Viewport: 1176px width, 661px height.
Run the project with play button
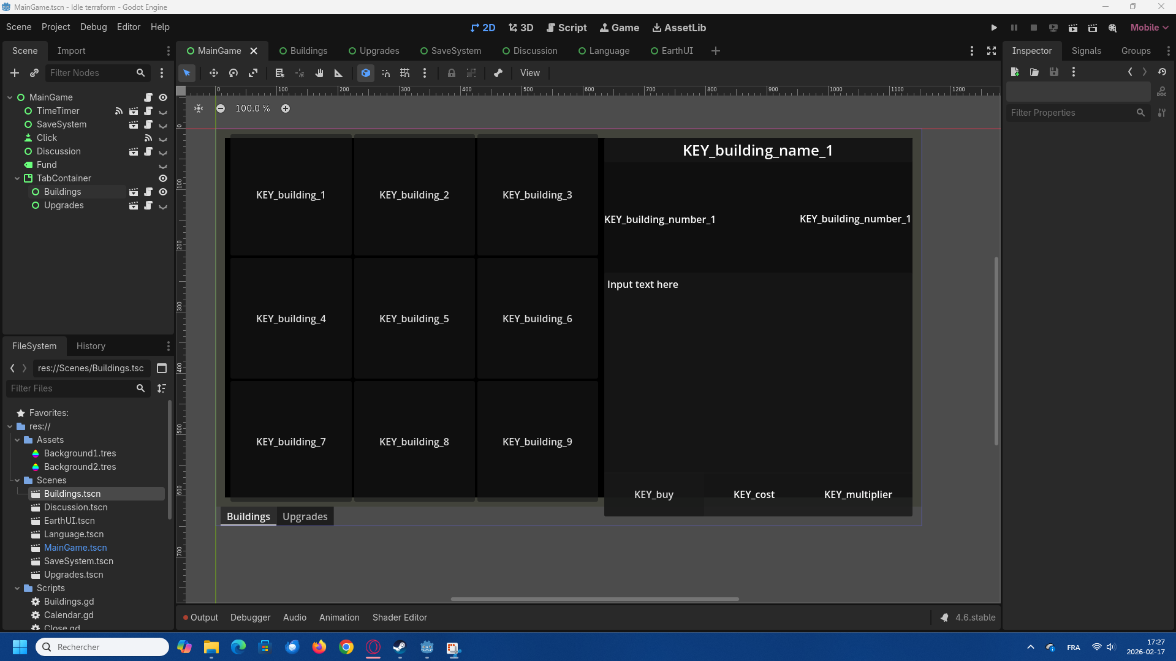pyautogui.click(x=994, y=28)
